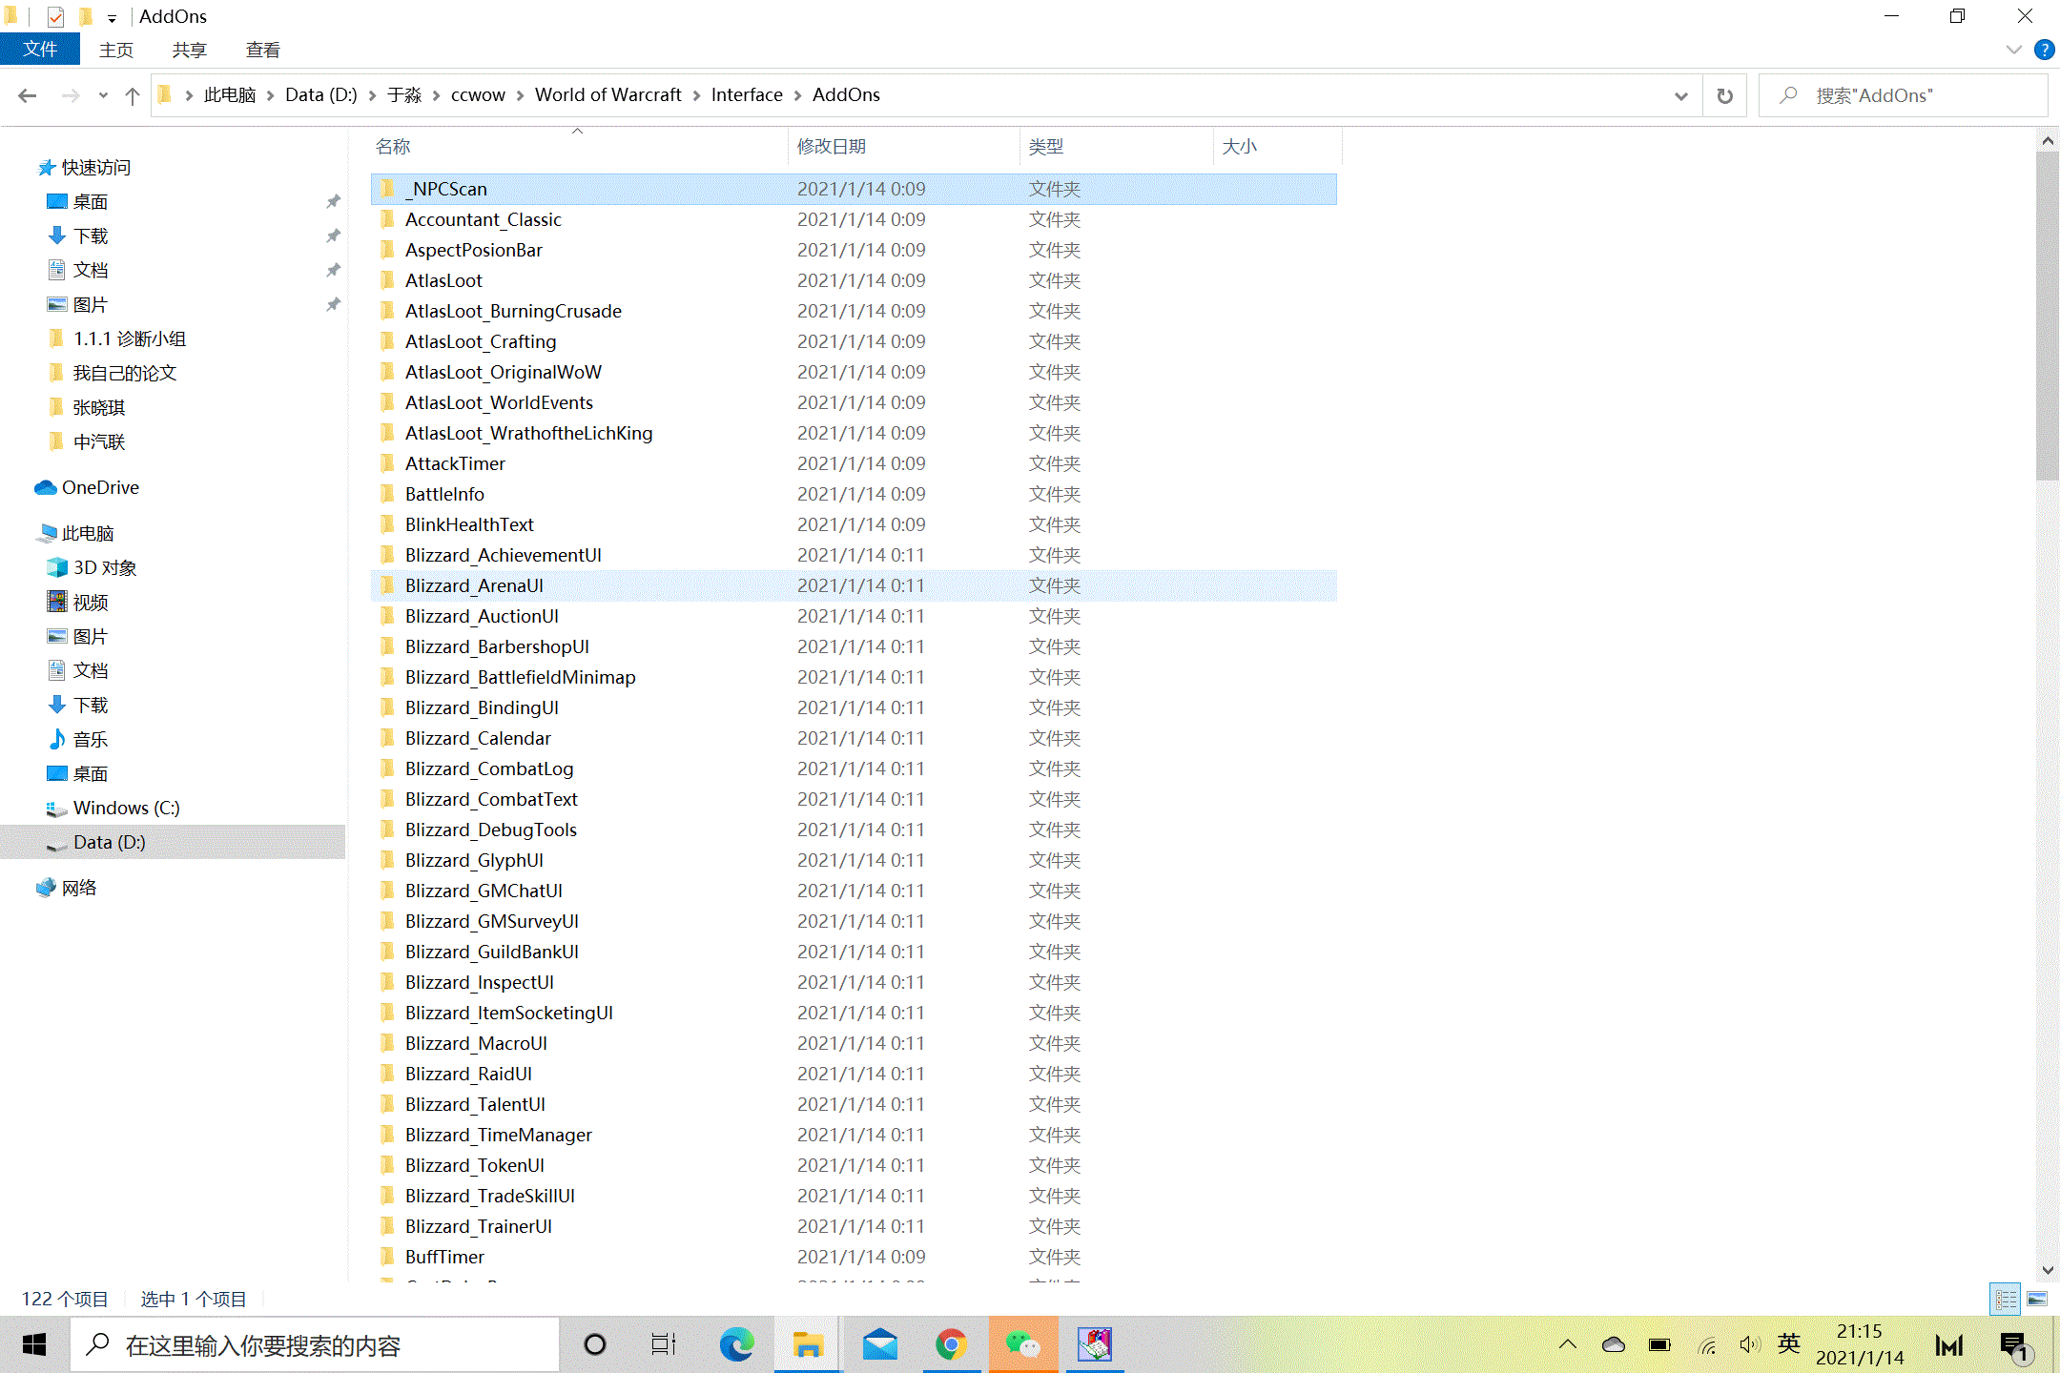
Task: Open the recent locations dropdown arrow
Action: click(x=103, y=95)
